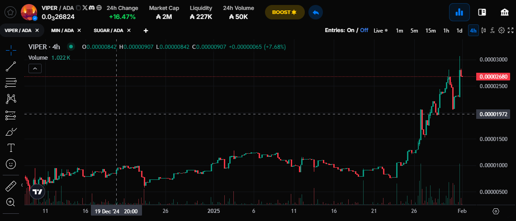This screenshot has height=221, width=516.
Task: Click the crosshair price label 0.00001972
Action: [x=493, y=114]
